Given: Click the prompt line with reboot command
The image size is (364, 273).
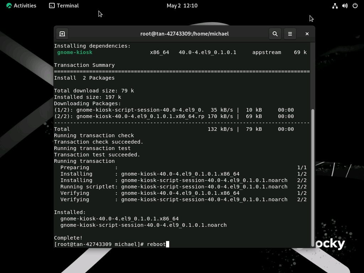Looking at the screenshot, I should [x=110, y=244].
